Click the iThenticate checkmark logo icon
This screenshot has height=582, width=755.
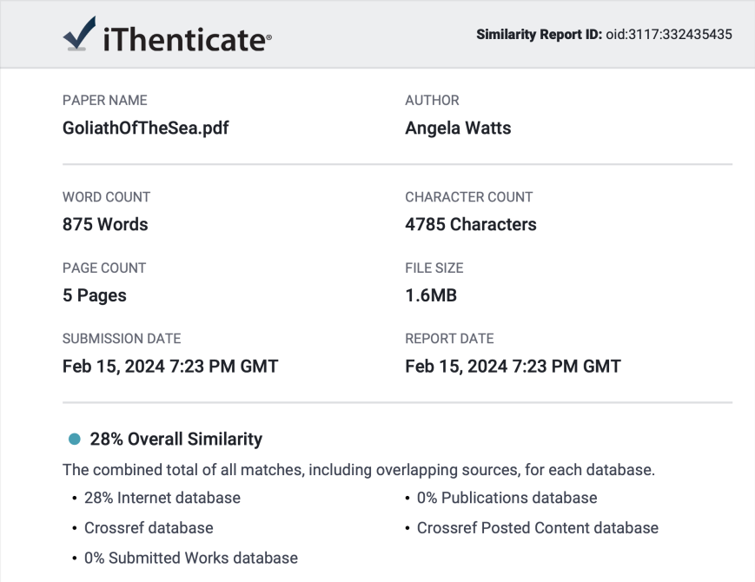tap(79, 34)
